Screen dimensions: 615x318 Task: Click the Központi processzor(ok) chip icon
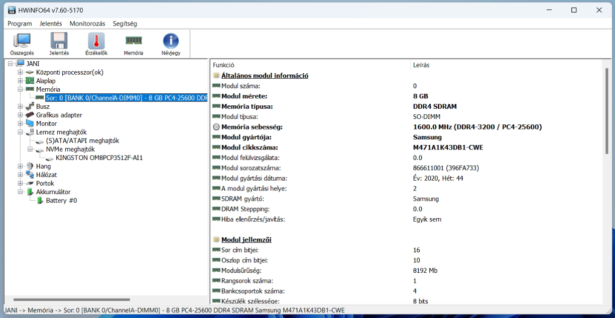point(30,72)
